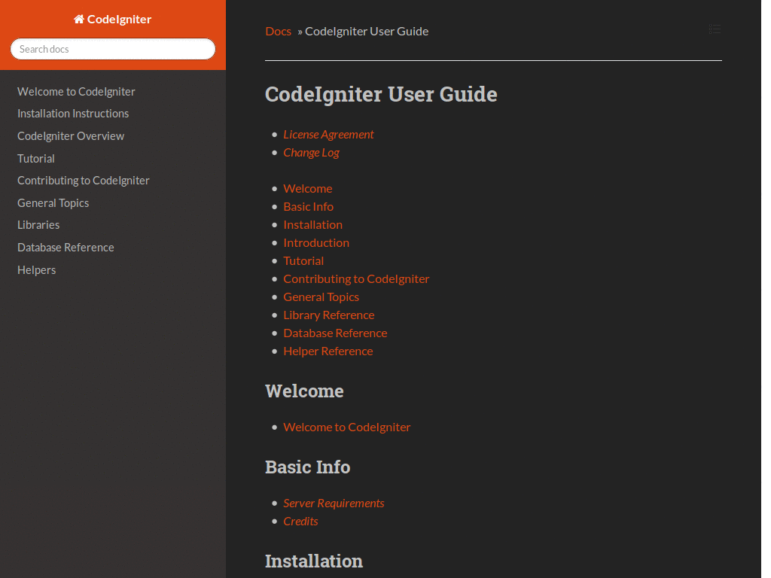The image size is (771, 578).
Task: Click the Installation section heading
Action: pyautogui.click(x=314, y=561)
